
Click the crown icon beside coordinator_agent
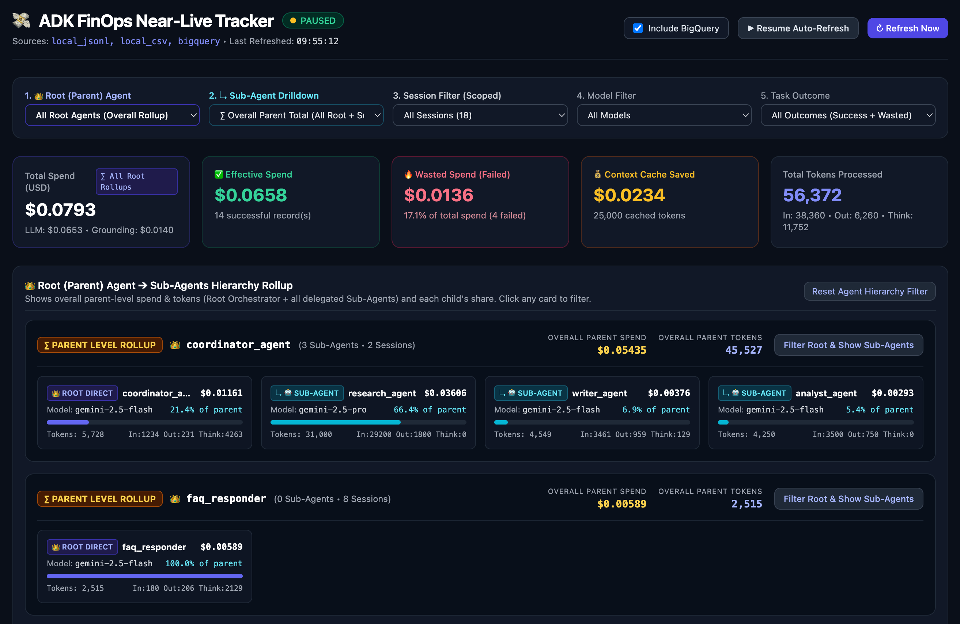coord(175,345)
